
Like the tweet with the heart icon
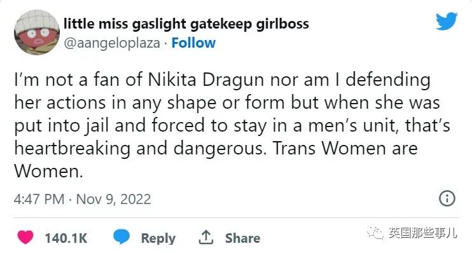click(25, 237)
